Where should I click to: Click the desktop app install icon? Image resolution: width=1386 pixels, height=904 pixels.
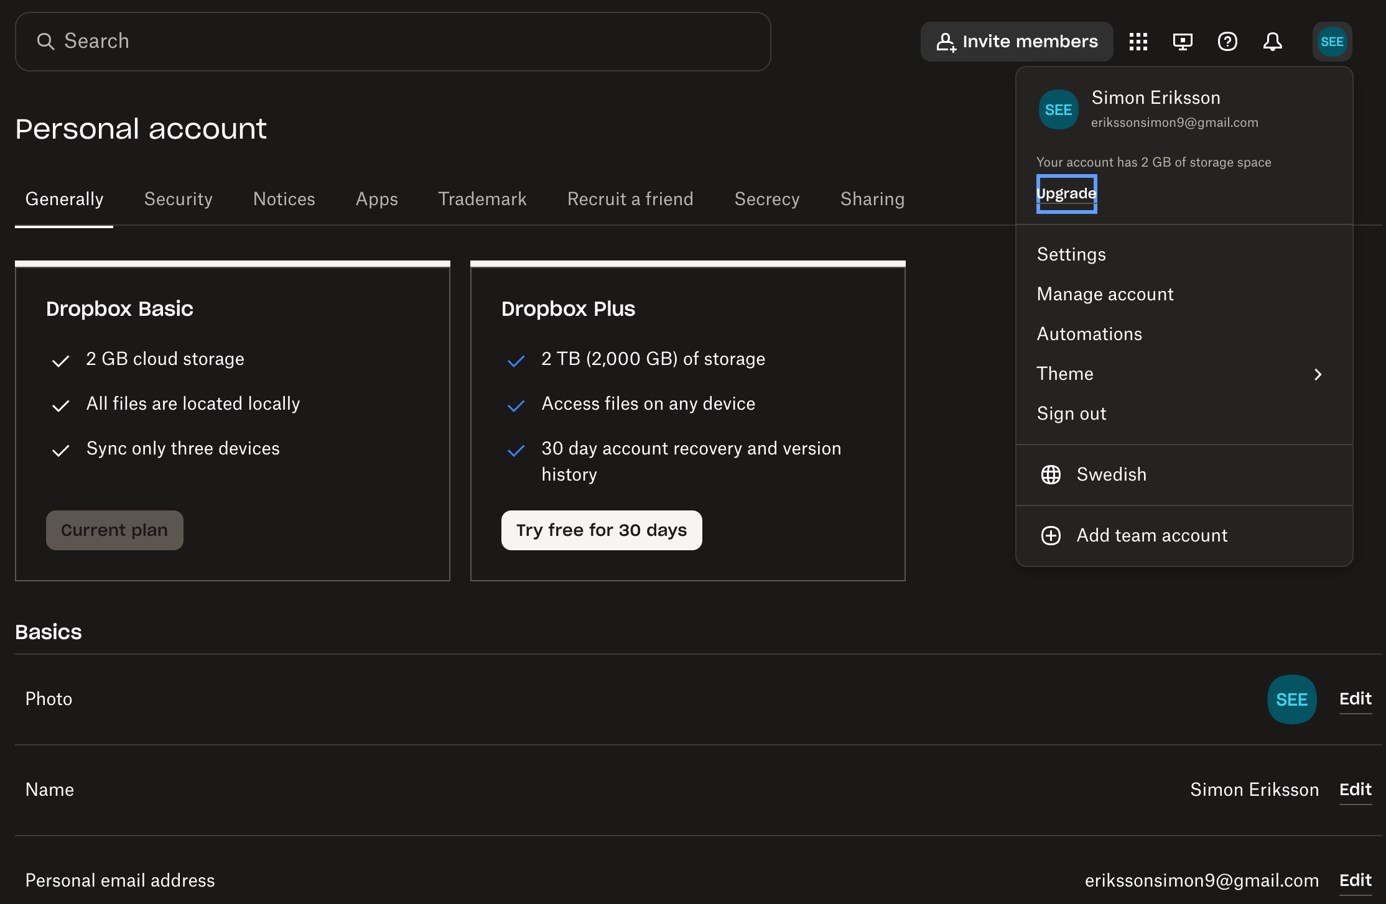(1182, 42)
